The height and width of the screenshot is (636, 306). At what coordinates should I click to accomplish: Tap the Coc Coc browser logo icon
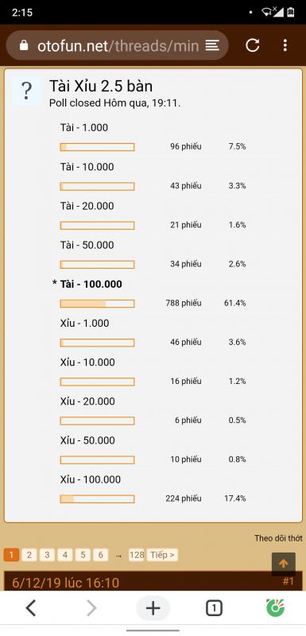tap(275, 608)
